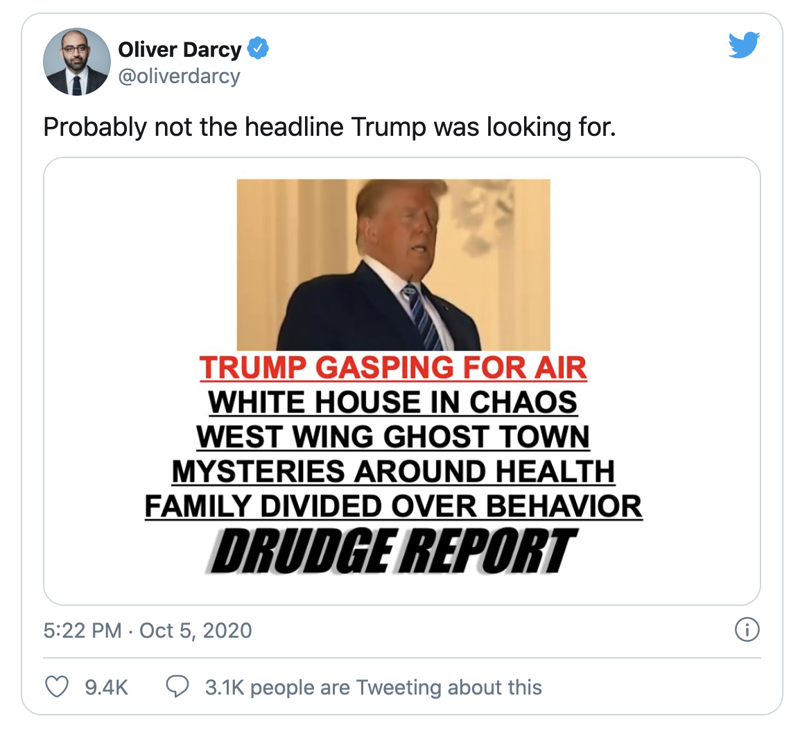This screenshot has width=800, height=732.
Task: Click the 9.4K likes count
Action: coord(106,687)
